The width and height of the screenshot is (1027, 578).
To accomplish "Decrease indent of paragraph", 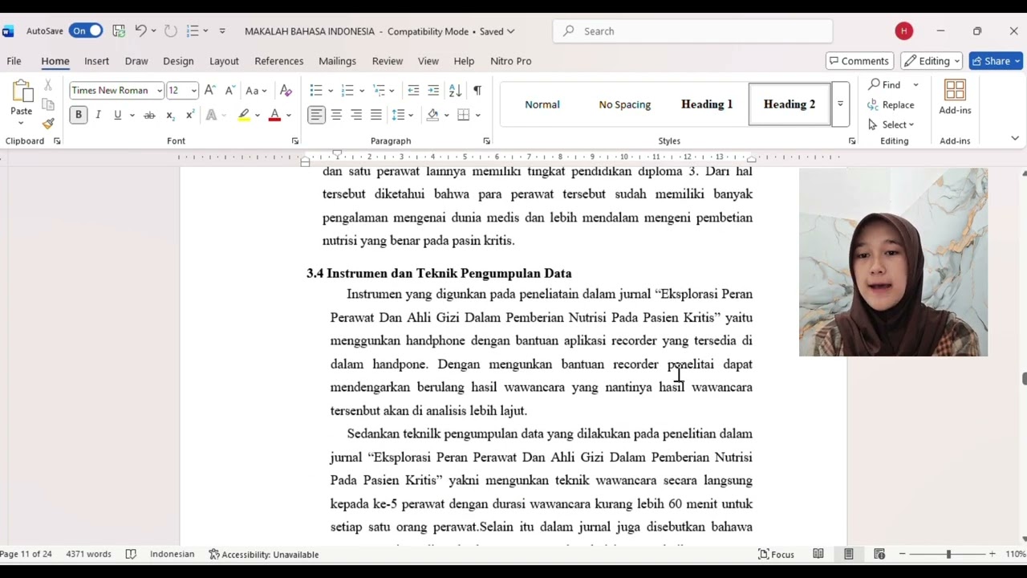I will [x=413, y=91].
